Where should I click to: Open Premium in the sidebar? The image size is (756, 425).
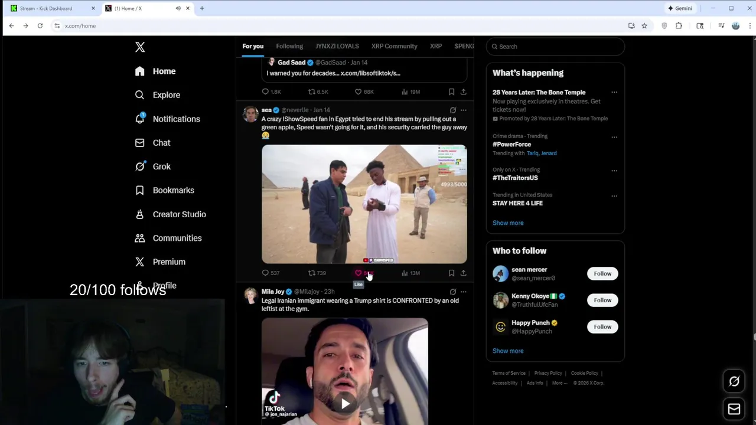tap(160, 261)
